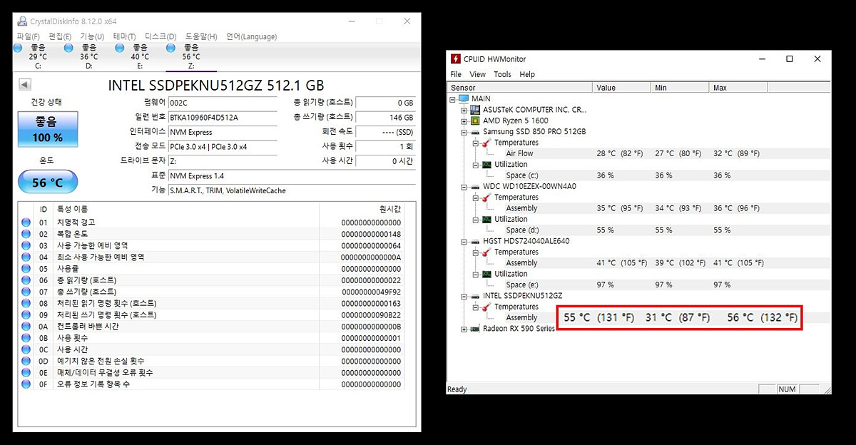Click the AMD Ryzen 5 1600 processor icon
This screenshot has height=445, width=856.
coord(475,121)
